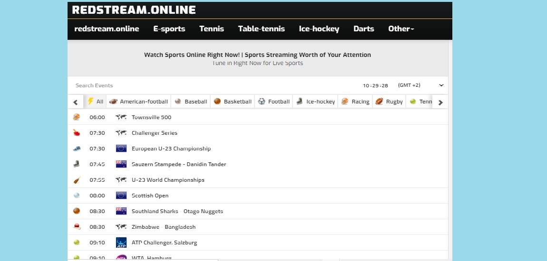Select the All filter tab
This screenshot has height=261, width=547.
(95, 102)
